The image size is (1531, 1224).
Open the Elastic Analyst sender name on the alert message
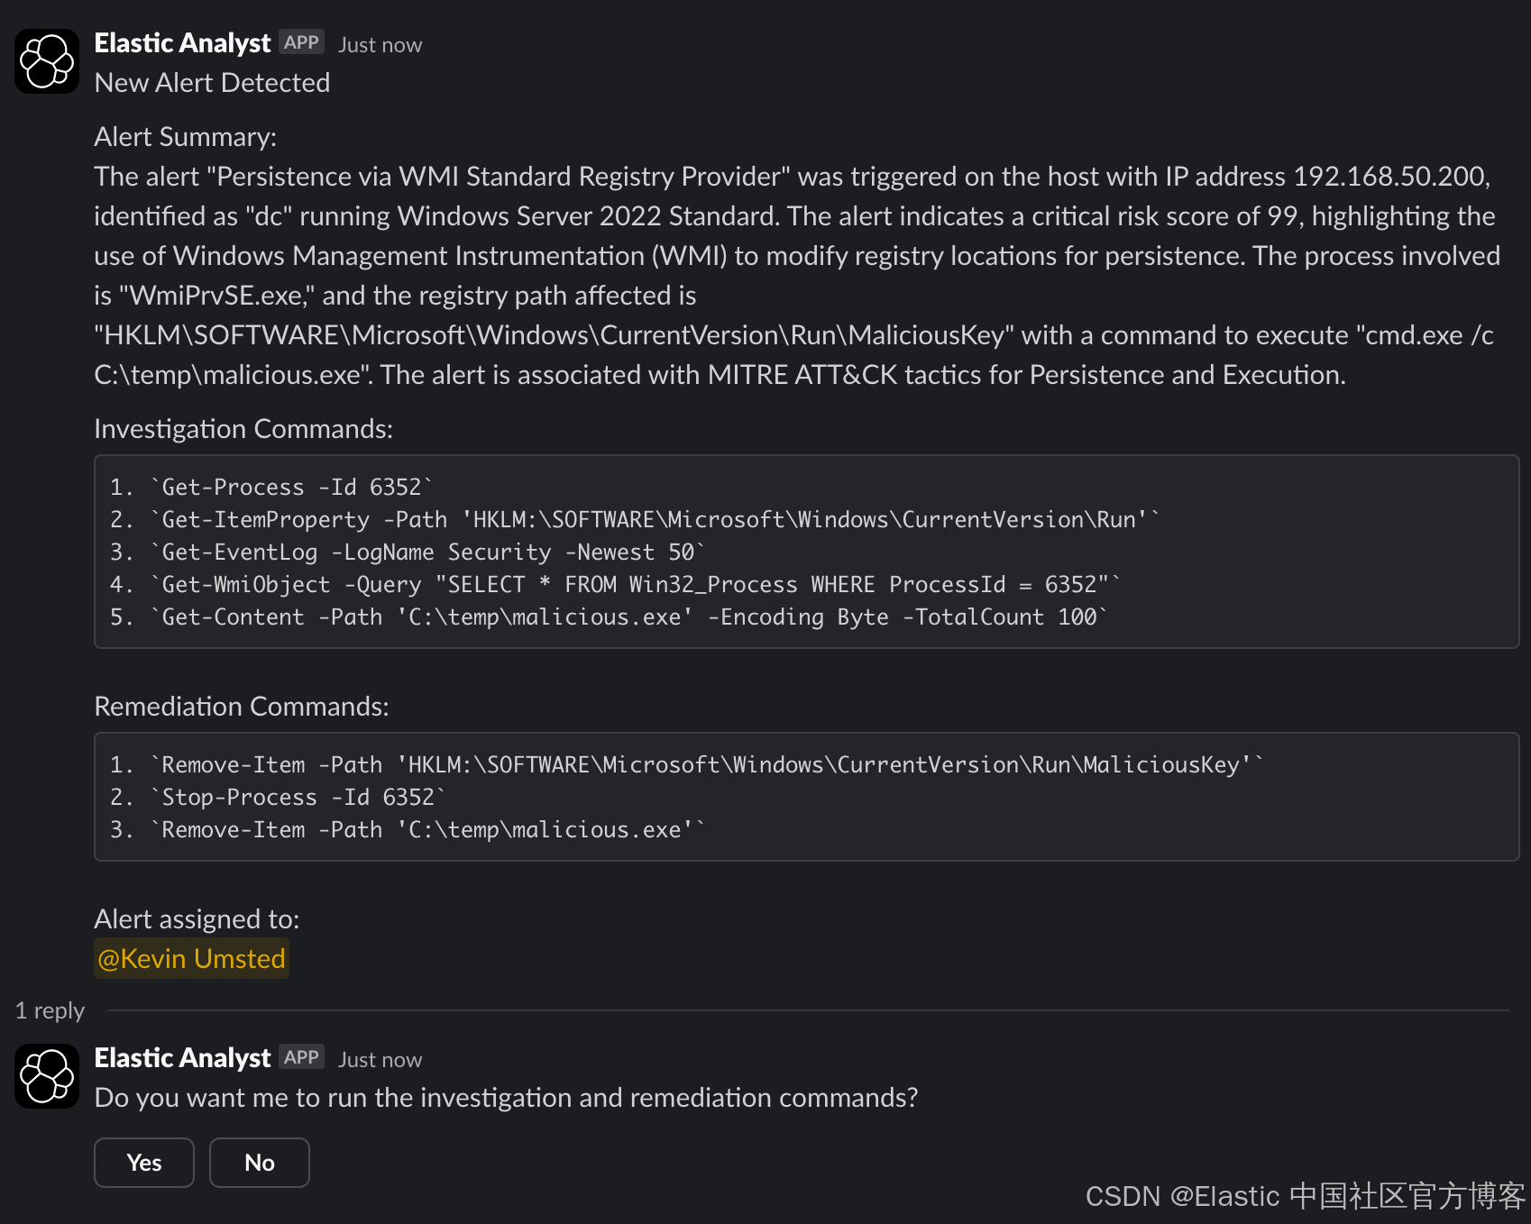[x=182, y=42]
